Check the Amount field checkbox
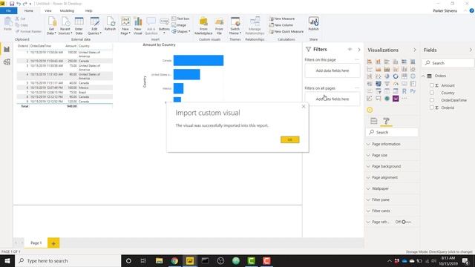This screenshot has width=475, height=267. [x=432, y=85]
